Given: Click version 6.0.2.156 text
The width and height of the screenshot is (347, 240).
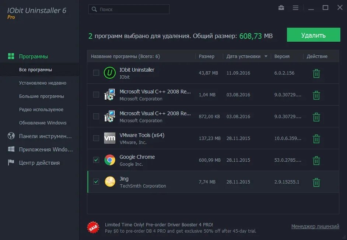Looking at the screenshot, I should pos(284,73).
